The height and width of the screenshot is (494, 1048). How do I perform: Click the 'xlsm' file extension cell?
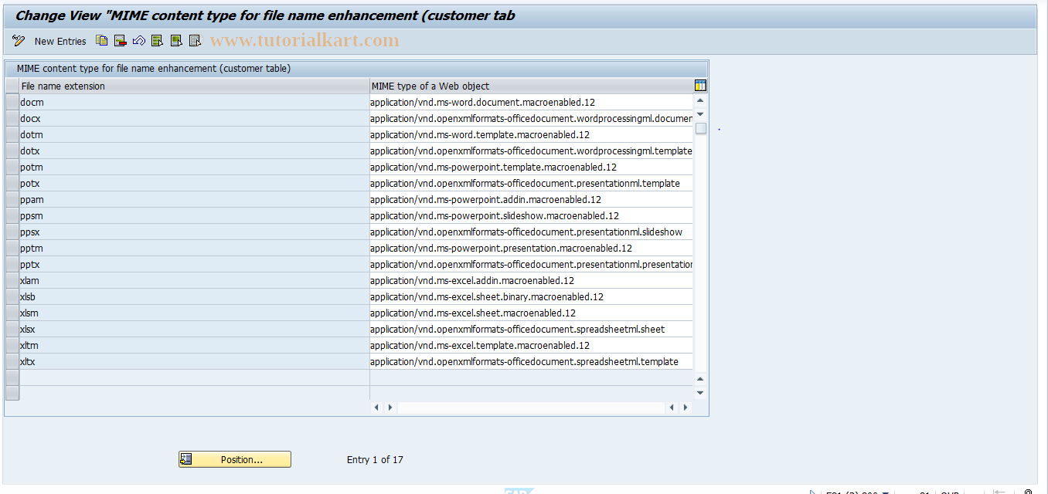click(195, 313)
